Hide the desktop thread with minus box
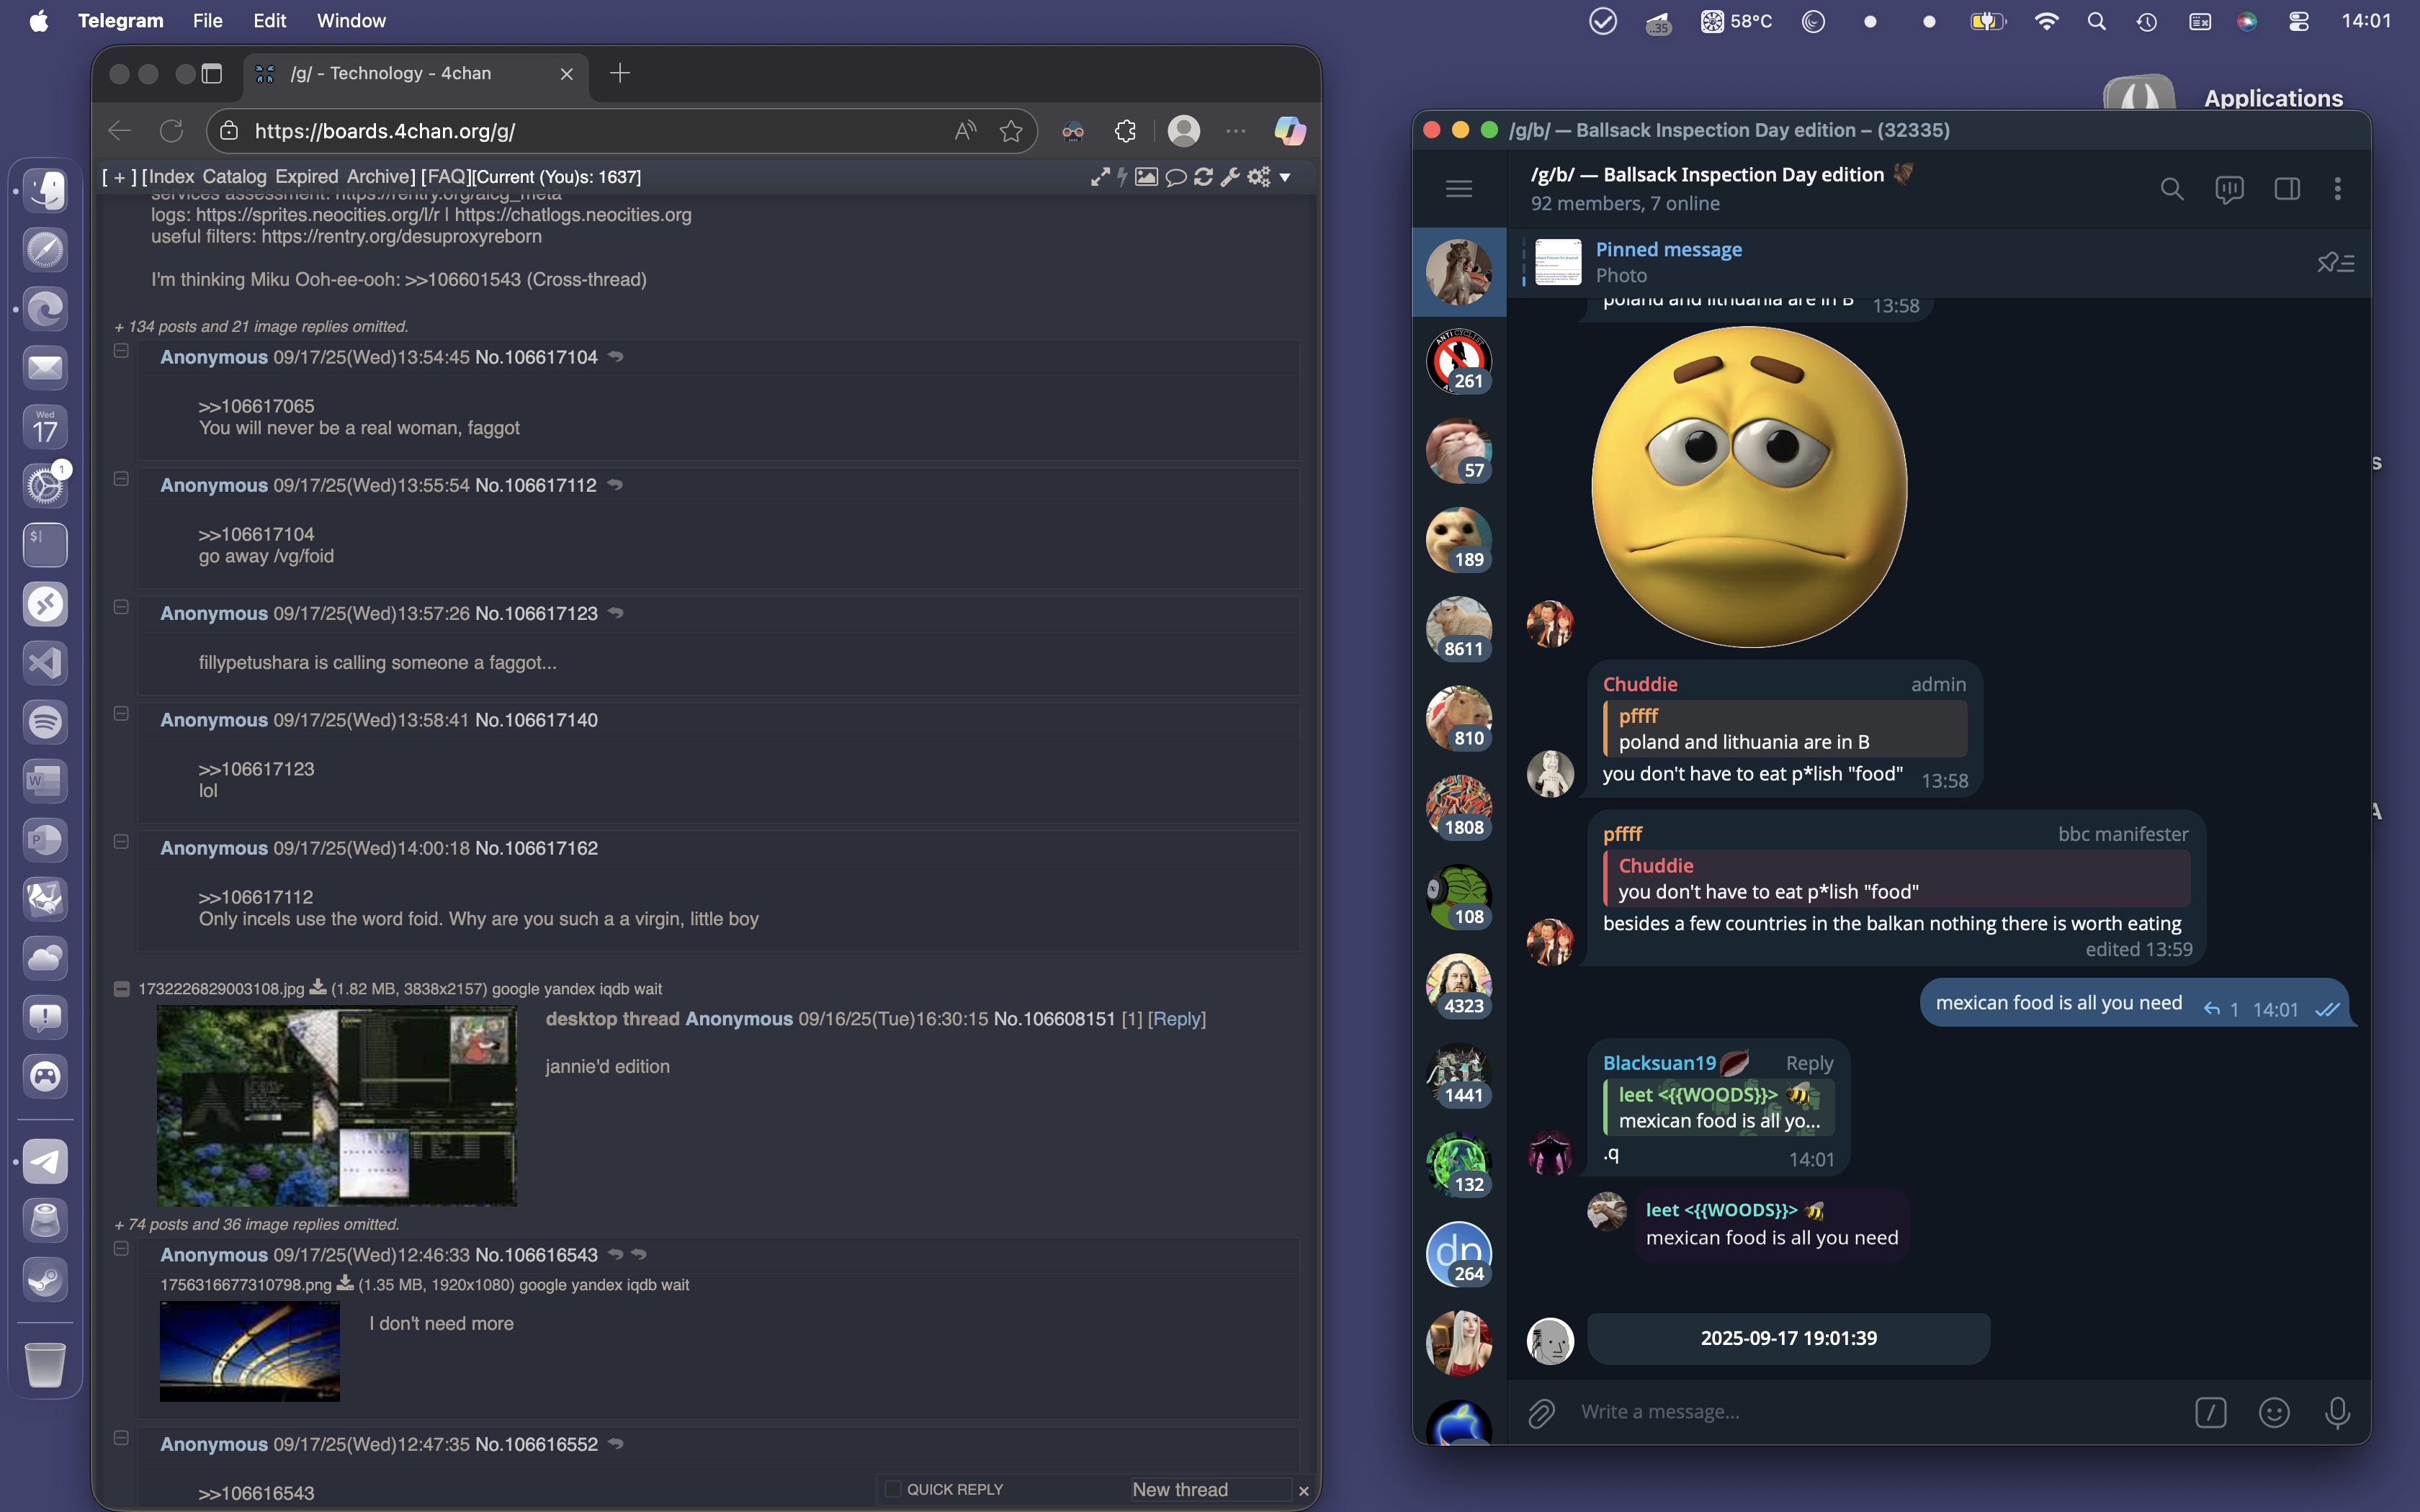 (x=121, y=989)
